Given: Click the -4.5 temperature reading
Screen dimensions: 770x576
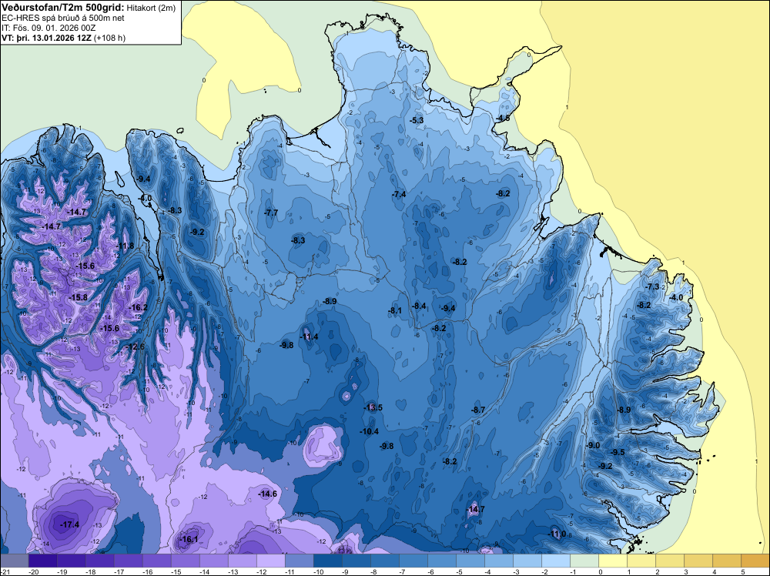Looking at the screenshot, I should click(x=502, y=118).
